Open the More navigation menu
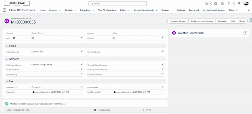252x114 pixels. click(233, 10)
